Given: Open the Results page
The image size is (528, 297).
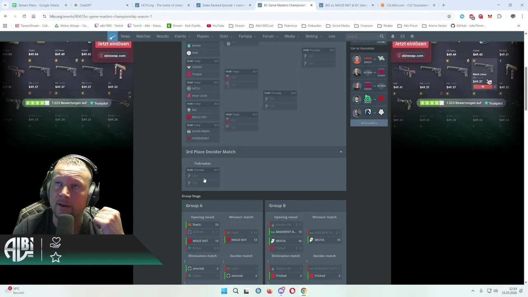Looking at the screenshot, I should [163, 36].
